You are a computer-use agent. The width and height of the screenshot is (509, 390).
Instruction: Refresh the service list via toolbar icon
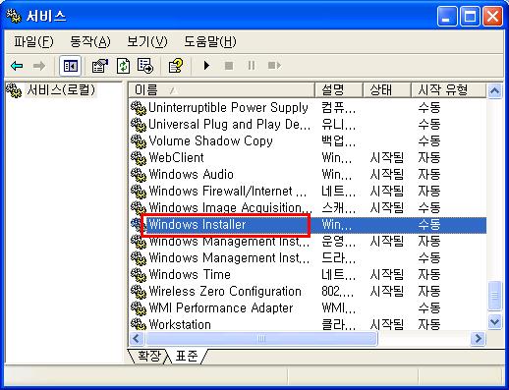tap(123, 66)
